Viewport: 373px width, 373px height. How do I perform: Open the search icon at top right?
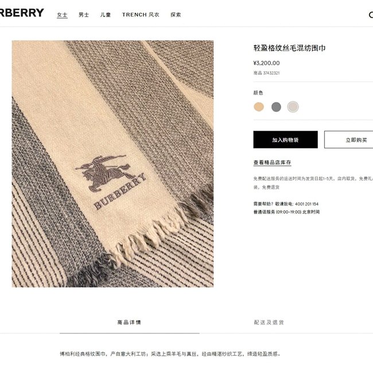coord(371,15)
